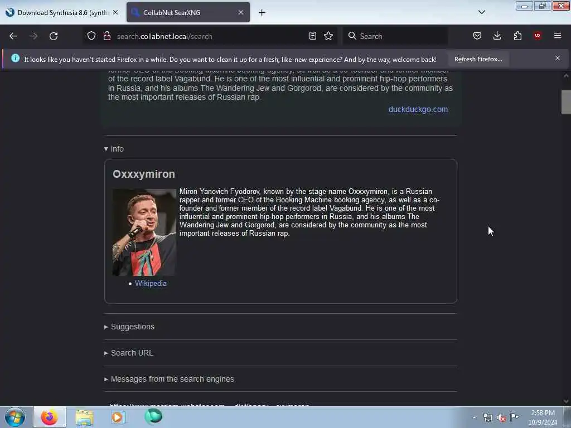Click the scrollbar down arrow
The width and height of the screenshot is (571, 428).
566,401
